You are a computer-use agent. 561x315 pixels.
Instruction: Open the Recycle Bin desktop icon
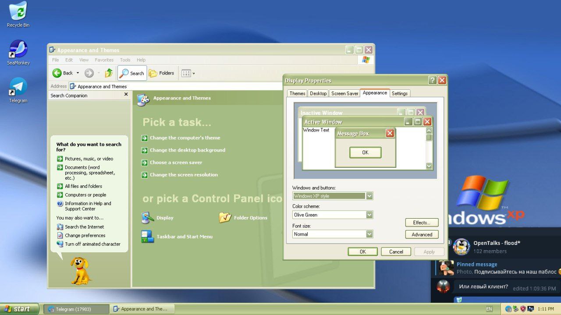(x=18, y=14)
